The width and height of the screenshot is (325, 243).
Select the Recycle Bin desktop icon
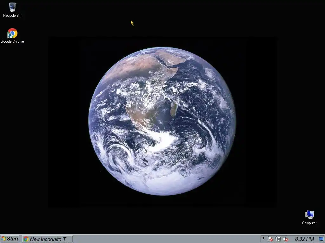[x=12, y=10]
